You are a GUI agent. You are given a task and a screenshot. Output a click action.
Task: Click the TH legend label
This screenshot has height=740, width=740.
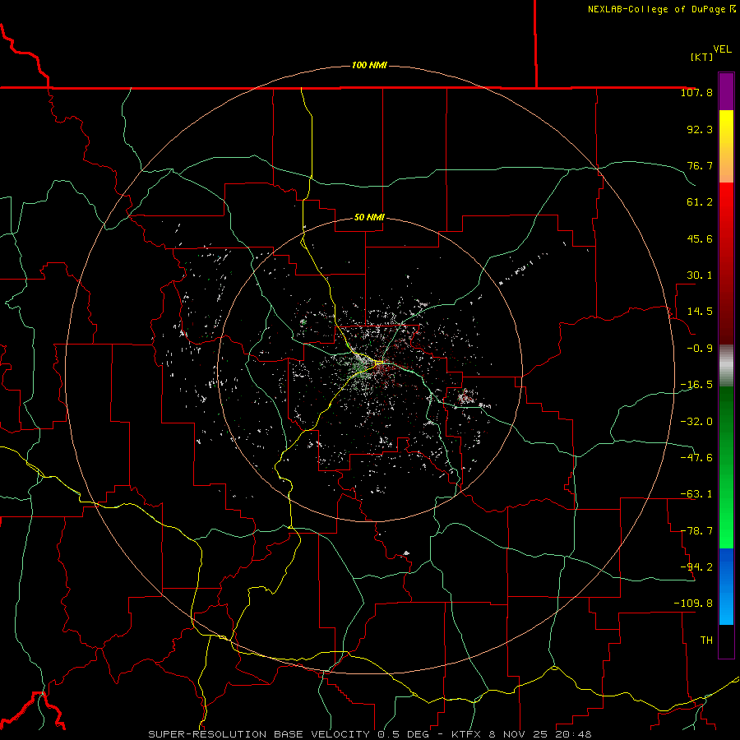coord(706,641)
